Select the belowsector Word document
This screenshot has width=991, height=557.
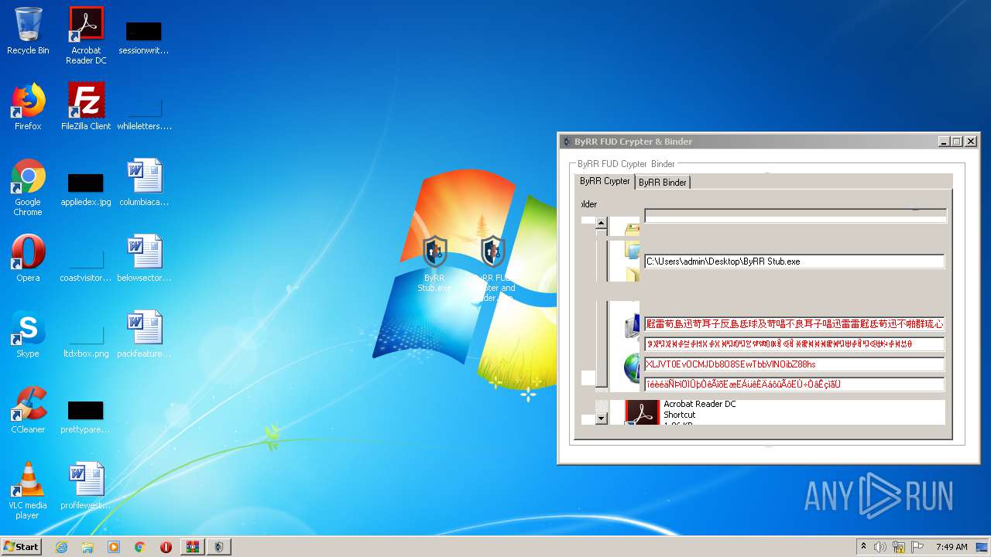(144, 258)
